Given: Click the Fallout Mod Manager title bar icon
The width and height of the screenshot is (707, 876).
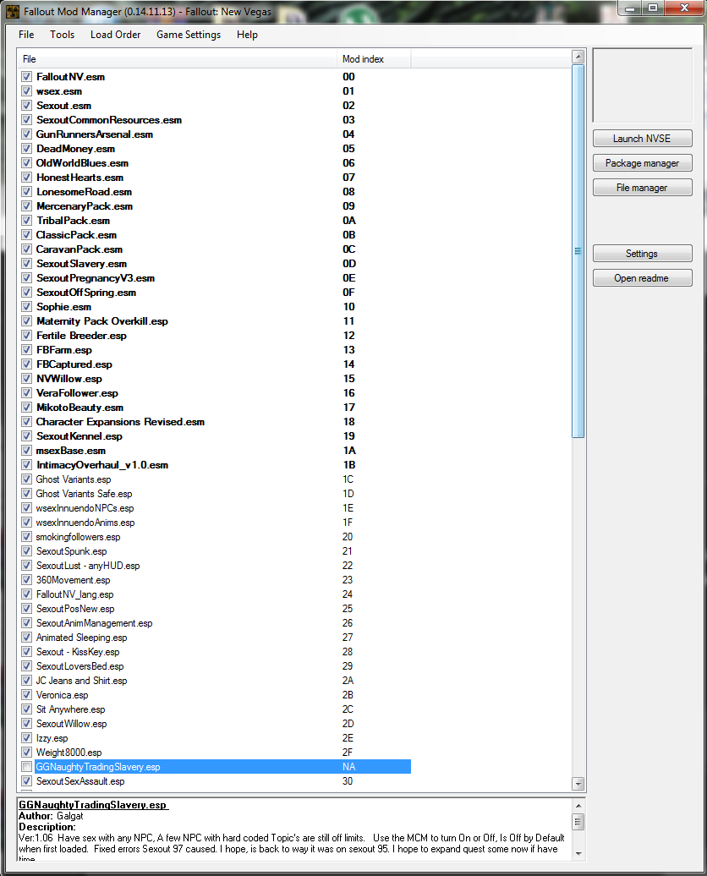Looking at the screenshot, I should point(13,11).
